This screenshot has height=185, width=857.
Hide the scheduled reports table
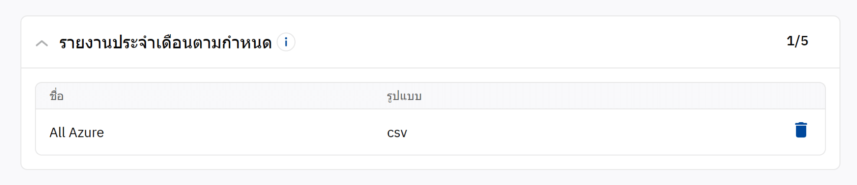42,43
